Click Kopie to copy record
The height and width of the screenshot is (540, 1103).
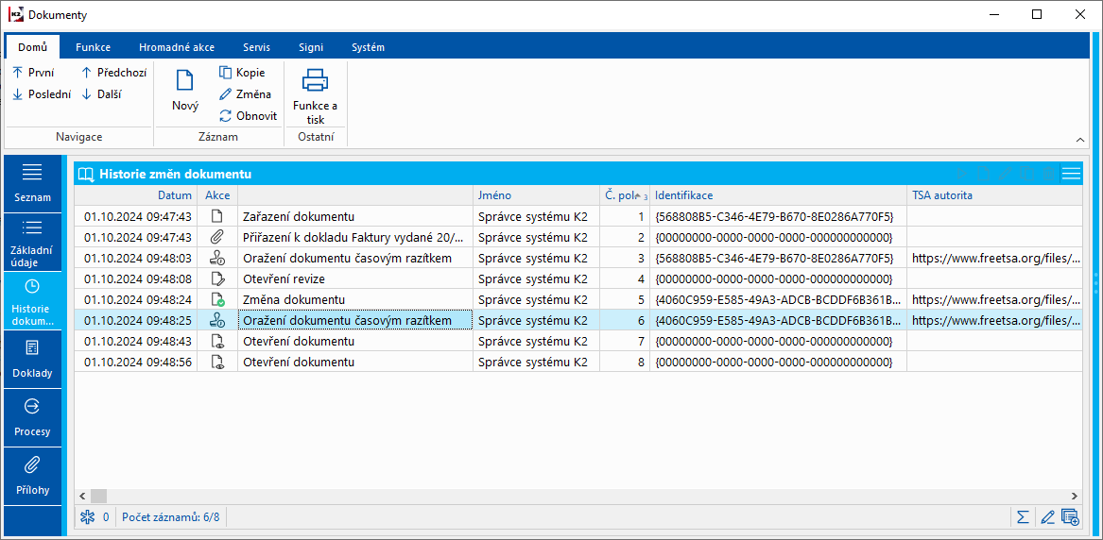tap(242, 73)
